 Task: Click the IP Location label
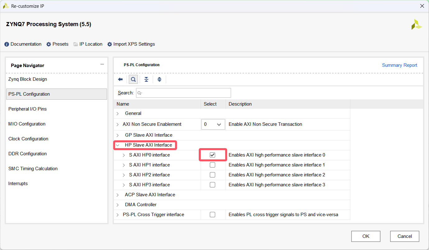click(91, 44)
